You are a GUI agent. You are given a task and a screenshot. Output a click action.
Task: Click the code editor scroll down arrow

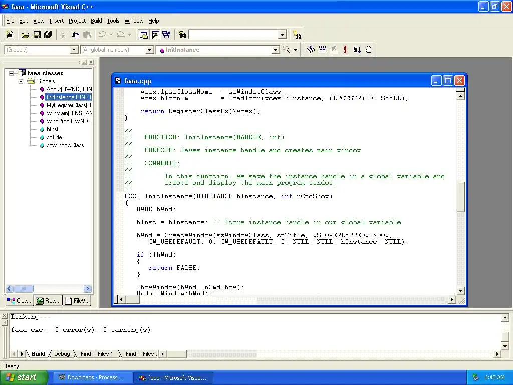[461, 291]
